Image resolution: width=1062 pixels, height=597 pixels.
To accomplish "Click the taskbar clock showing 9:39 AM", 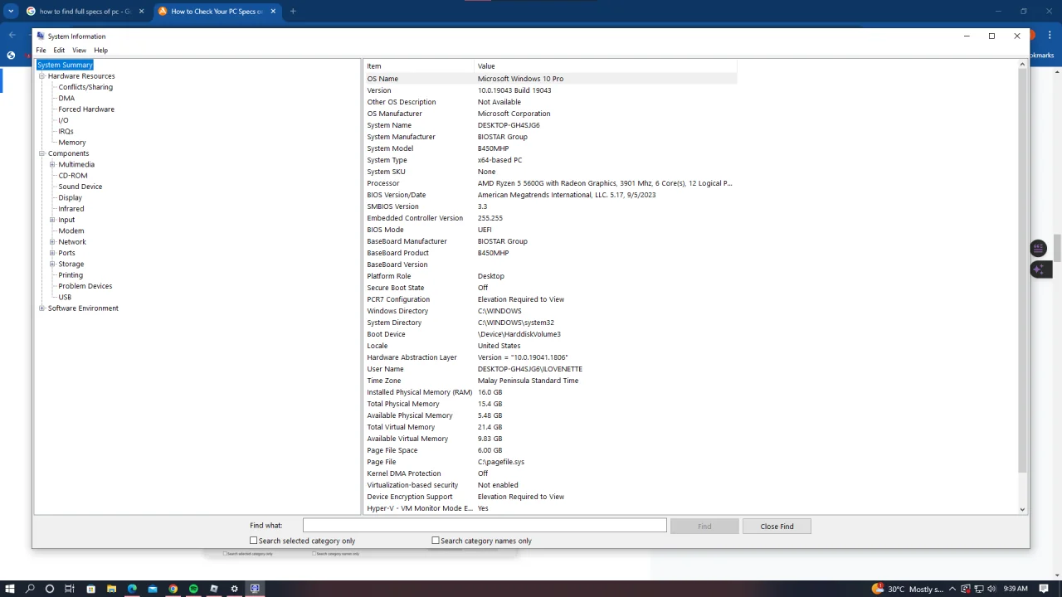I will [1016, 589].
